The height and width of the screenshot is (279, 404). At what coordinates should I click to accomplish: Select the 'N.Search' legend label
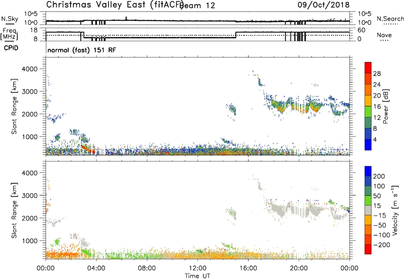390,19
